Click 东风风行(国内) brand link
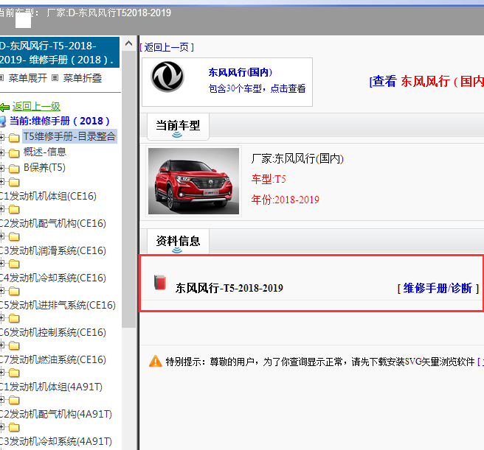This screenshot has width=484, height=450. tap(240, 72)
